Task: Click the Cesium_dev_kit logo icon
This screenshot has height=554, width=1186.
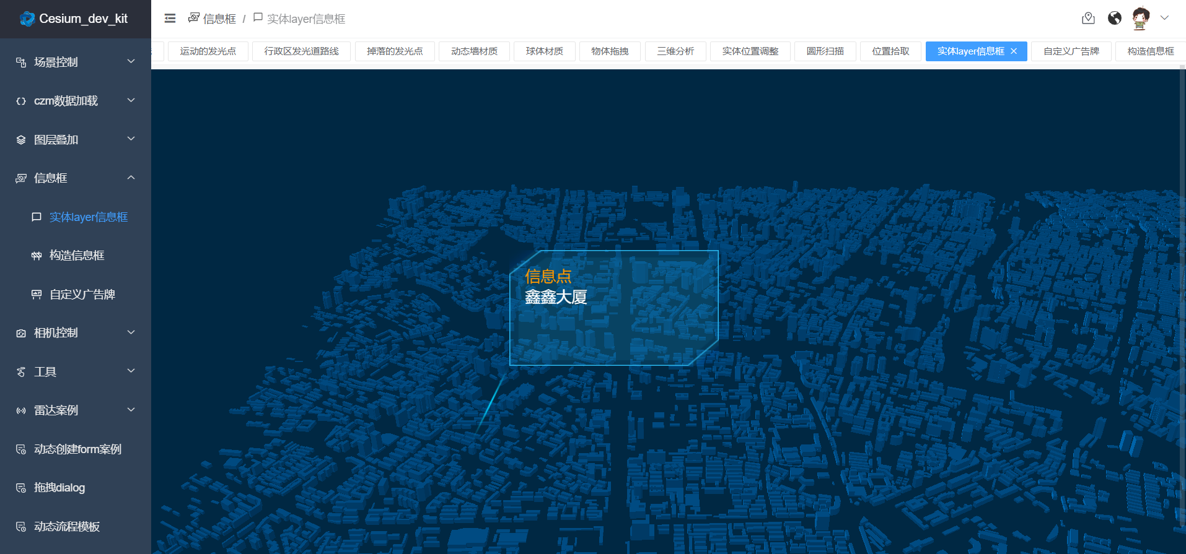Action: [27, 19]
